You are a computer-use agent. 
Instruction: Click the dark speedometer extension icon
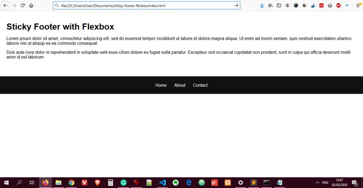pyautogui.click(x=296, y=6)
